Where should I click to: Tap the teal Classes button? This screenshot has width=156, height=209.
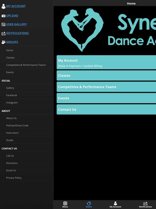pos(106,75)
